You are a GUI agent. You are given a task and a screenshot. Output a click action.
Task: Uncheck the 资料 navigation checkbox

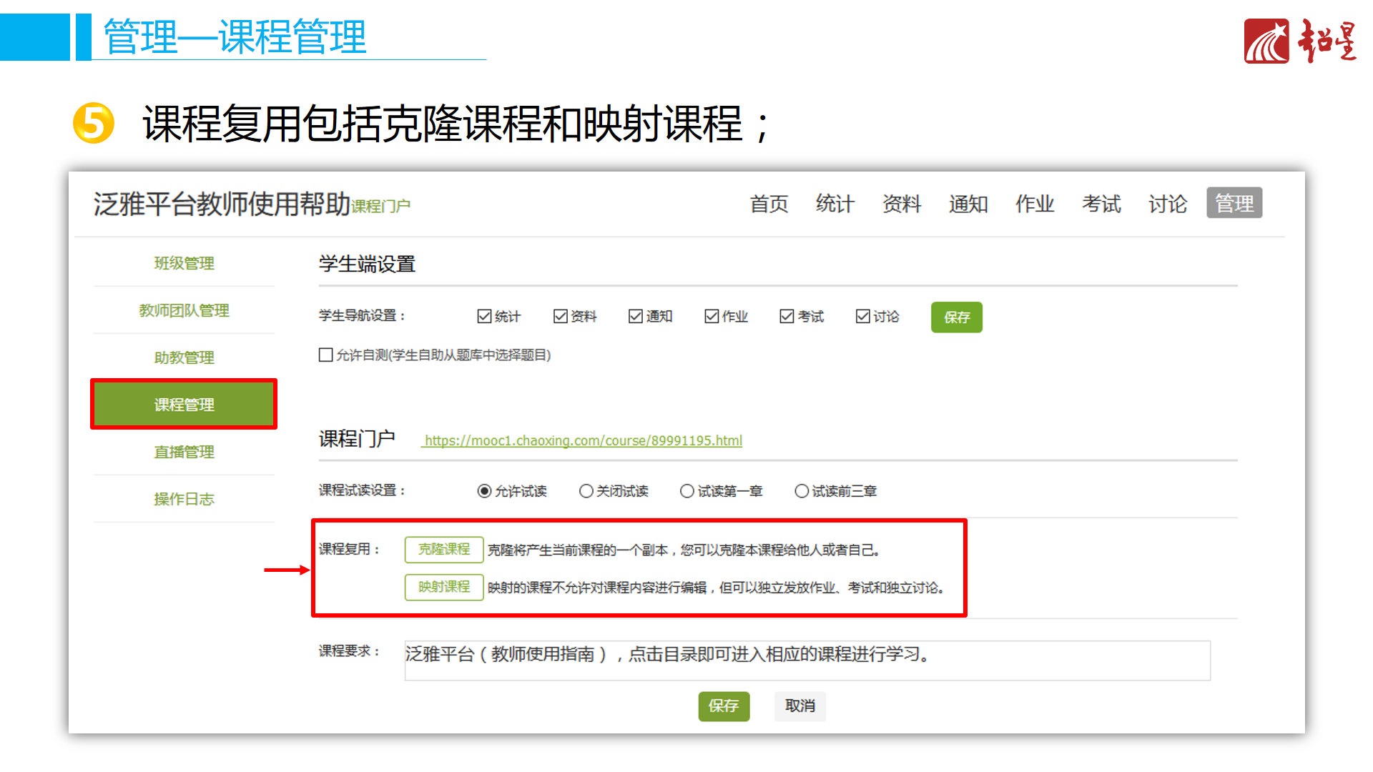coord(561,317)
